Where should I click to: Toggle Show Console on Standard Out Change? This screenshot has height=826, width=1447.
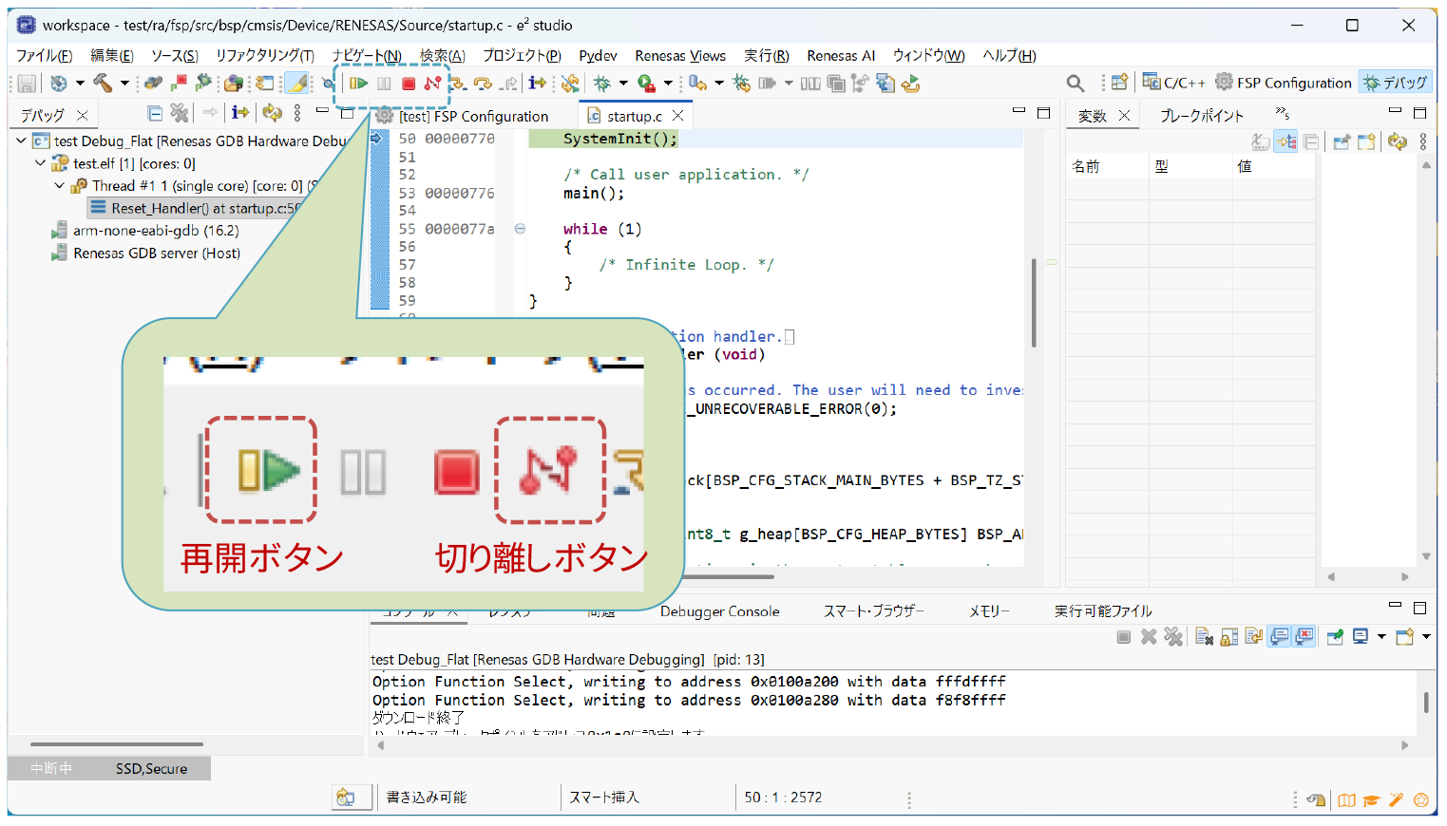point(1280,637)
